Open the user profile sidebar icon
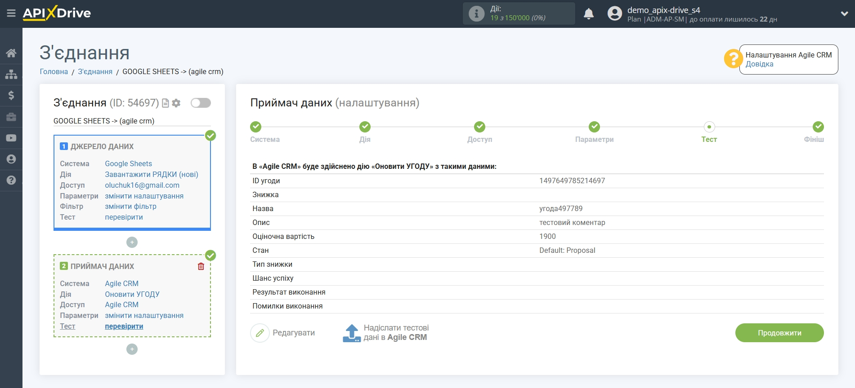Image resolution: width=855 pixels, height=388 pixels. pos(11,159)
